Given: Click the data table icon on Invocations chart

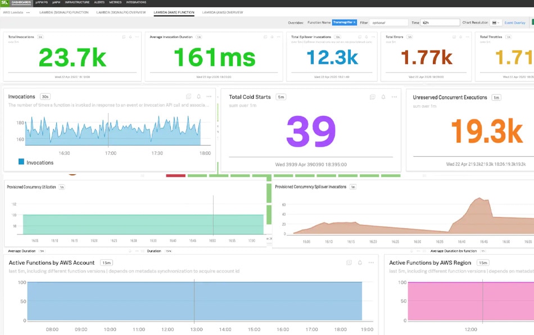Looking at the screenshot, I should tap(189, 97).
